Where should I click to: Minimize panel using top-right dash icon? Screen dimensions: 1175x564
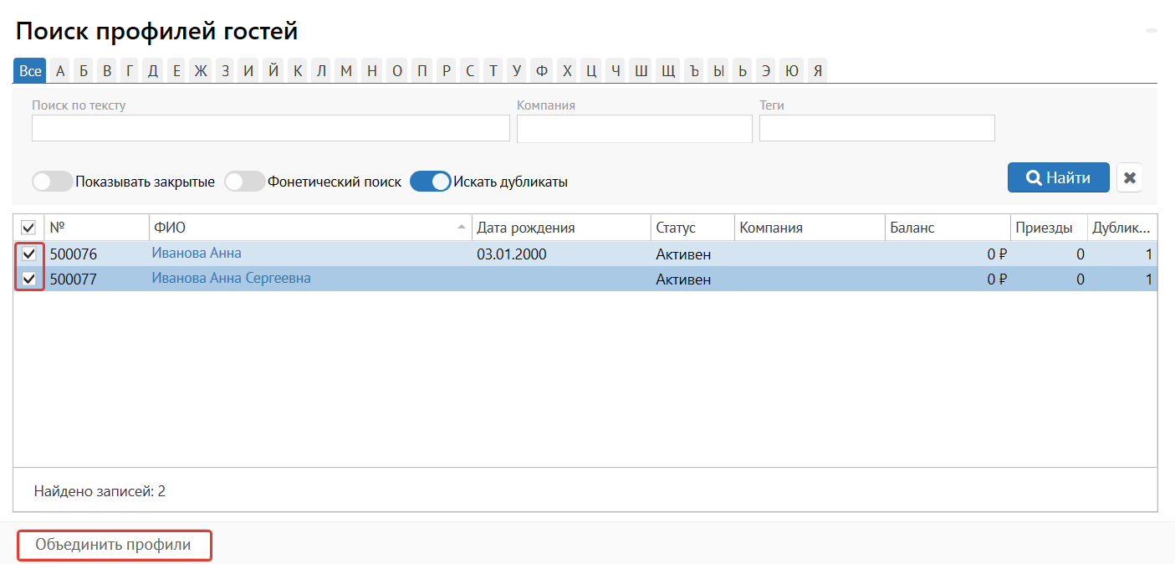pyautogui.click(x=1152, y=30)
